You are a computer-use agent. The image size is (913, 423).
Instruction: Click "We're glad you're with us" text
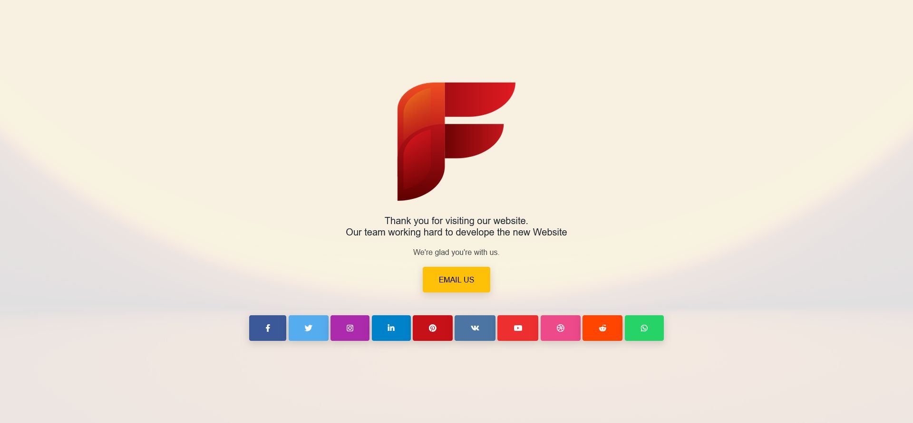click(x=456, y=252)
